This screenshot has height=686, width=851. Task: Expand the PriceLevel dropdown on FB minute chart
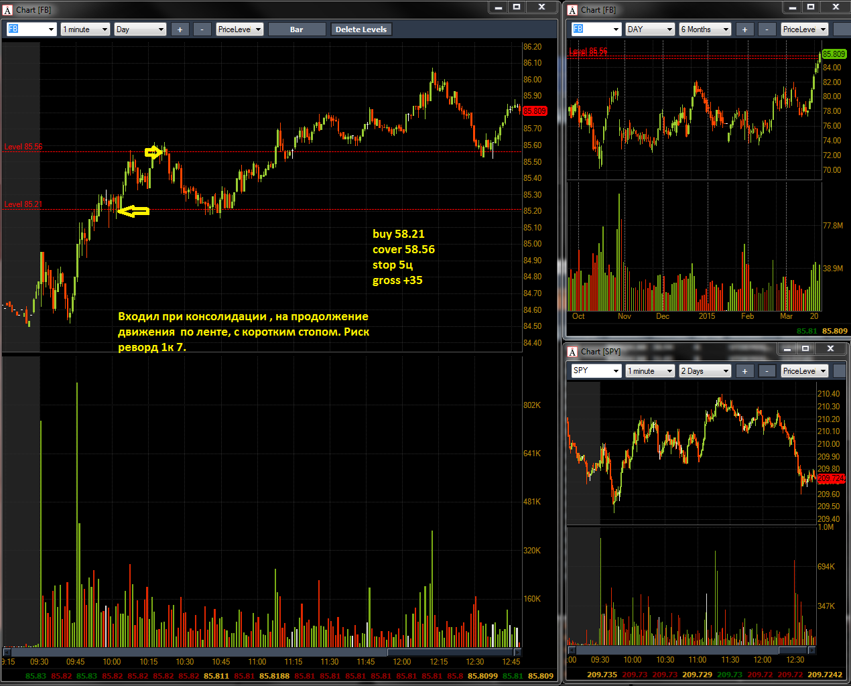[x=239, y=29]
